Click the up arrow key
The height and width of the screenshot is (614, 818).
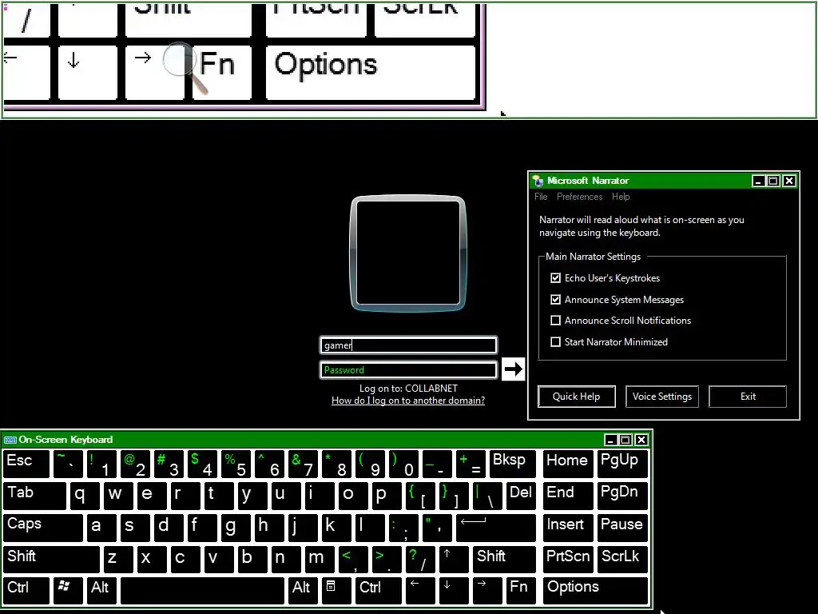point(454,559)
